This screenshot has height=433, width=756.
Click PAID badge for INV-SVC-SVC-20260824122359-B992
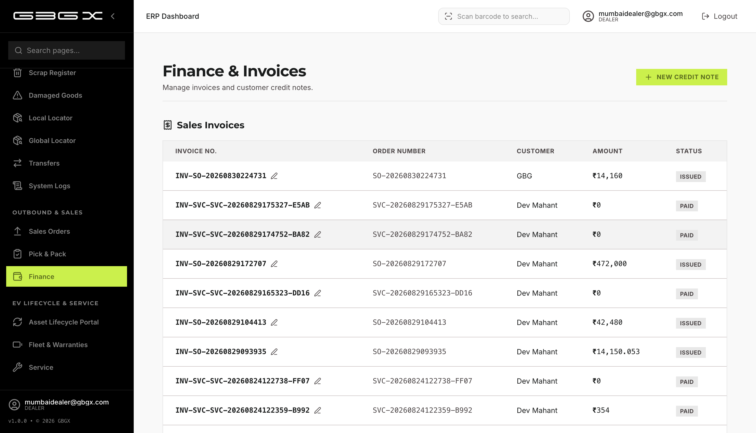pyautogui.click(x=687, y=411)
